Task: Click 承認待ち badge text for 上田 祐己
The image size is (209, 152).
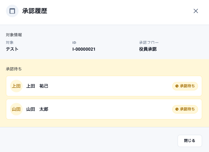Action: (187, 86)
